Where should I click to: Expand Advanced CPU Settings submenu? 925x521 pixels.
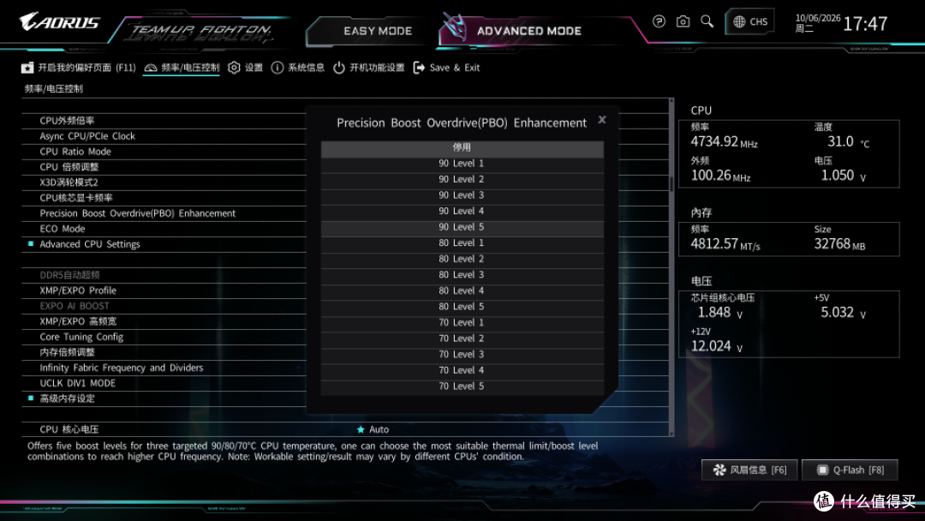coord(90,244)
